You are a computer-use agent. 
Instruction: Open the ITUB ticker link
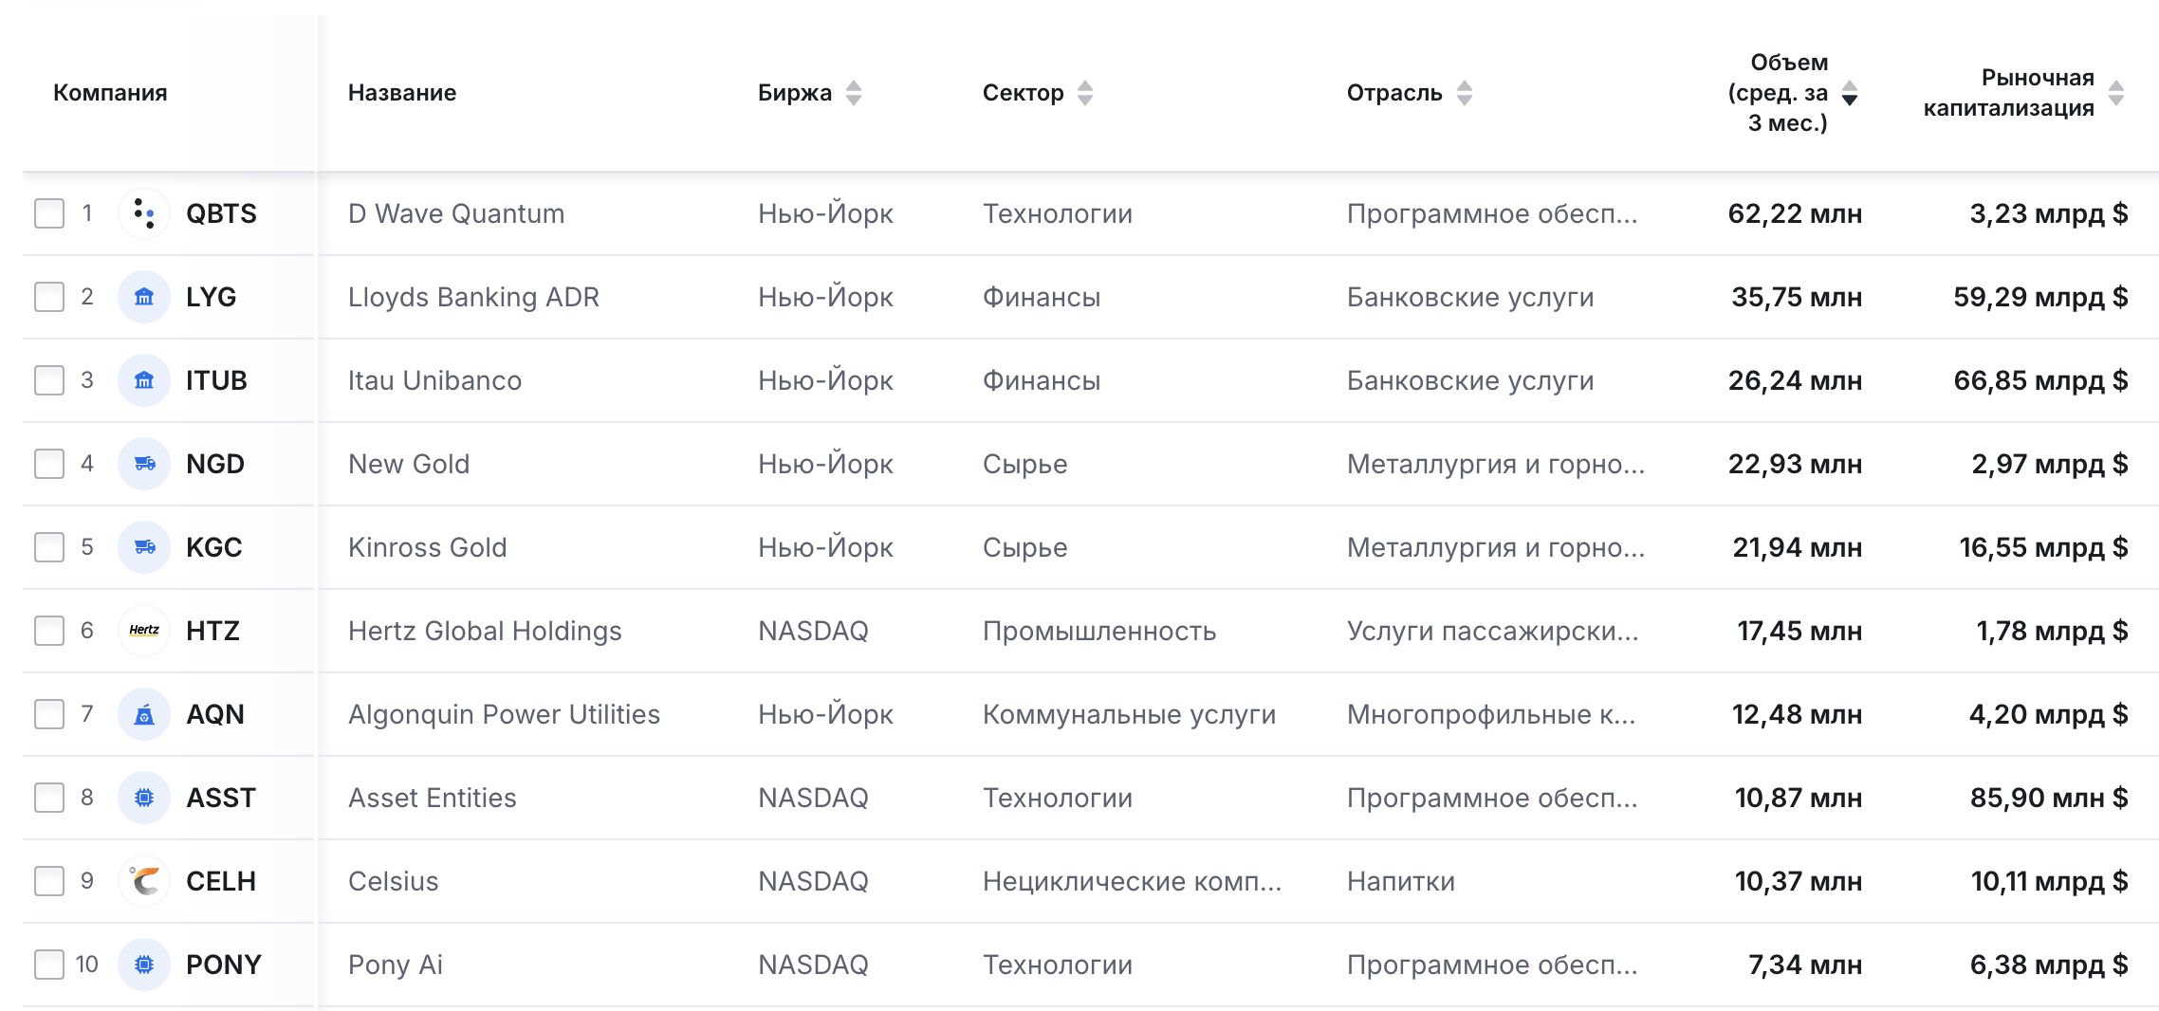pos(216,380)
